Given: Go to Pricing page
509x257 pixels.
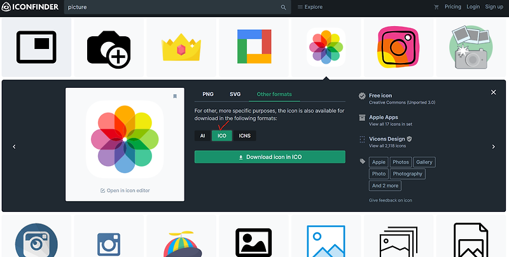Looking at the screenshot, I should click(x=453, y=7).
